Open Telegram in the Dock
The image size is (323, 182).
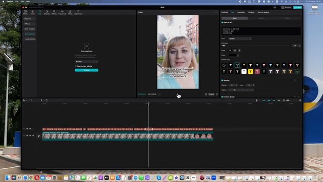136,177
